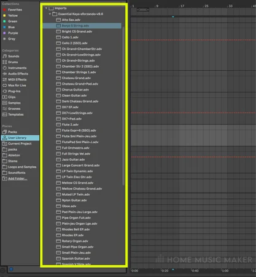Open the Plug-Ins category icon
The height and width of the screenshot is (277, 256).
tap(4, 91)
